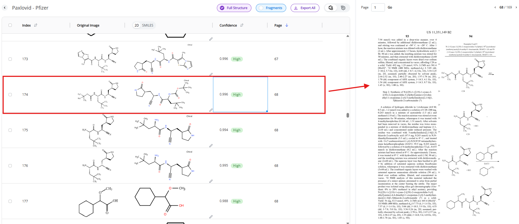
Task: Open original image thumbnail of row 175
Action: pyautogui.click(x=98, y=130)
